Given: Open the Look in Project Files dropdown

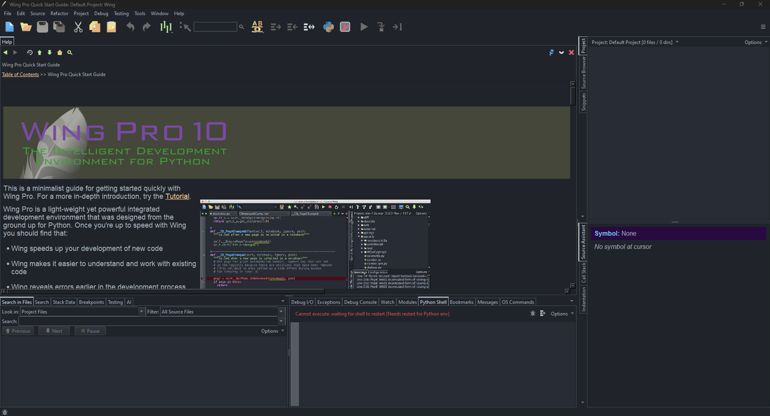Looking at the screenshot, I should point(83,312).
